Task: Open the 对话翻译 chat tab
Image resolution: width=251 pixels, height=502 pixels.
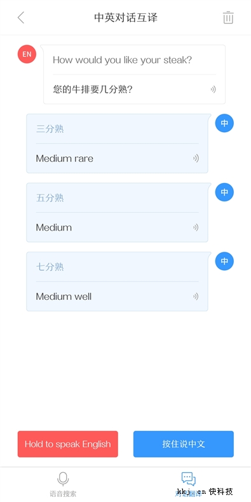Action: pos(189,484)
